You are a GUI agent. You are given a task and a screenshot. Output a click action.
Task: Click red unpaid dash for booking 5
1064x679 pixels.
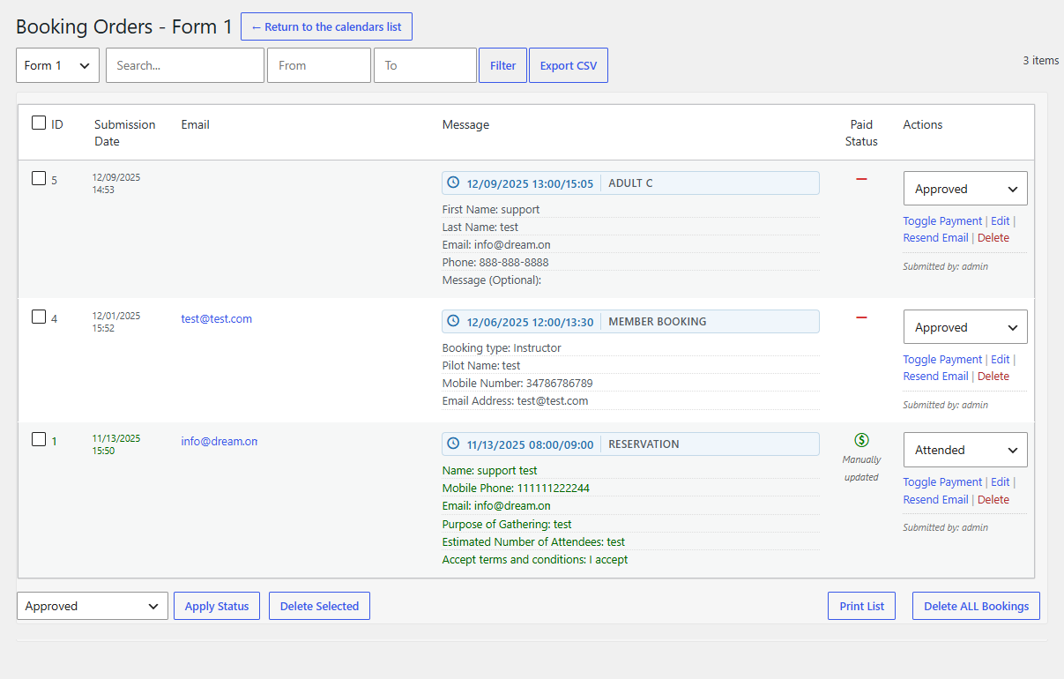coord(861,179)
